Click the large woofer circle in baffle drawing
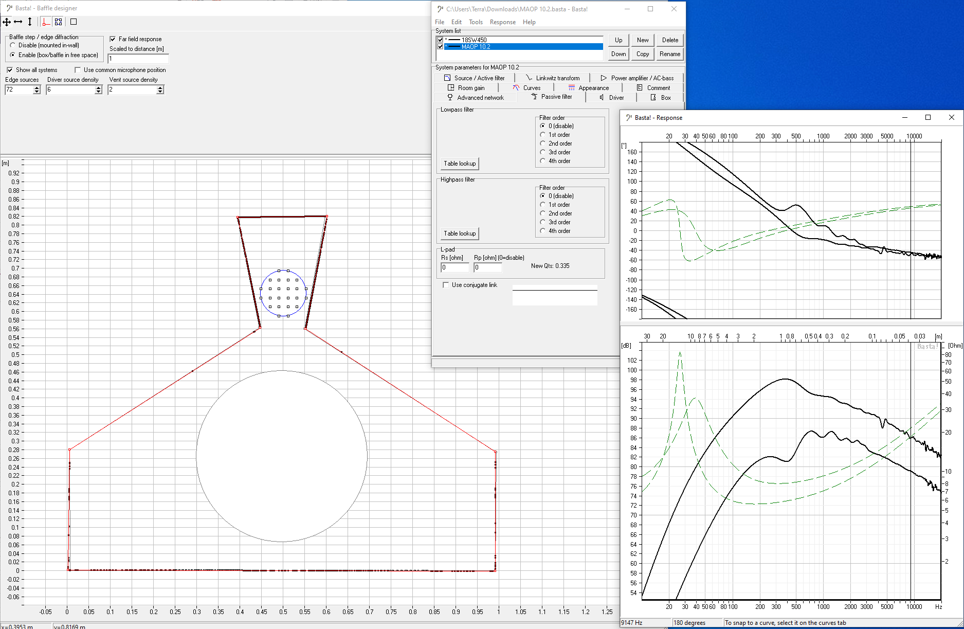The image size is (964, 629). (282, 456)
